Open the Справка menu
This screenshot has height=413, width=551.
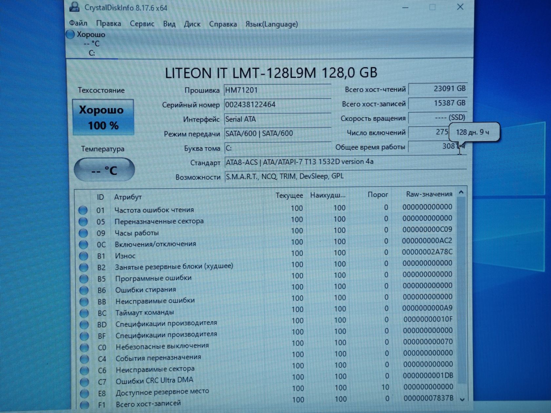[x=223, y=24]
